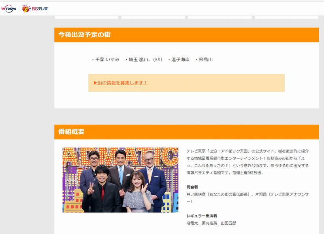Click the 今後出没予定の街 header
Image resolution: width=324 pixels, height=234 pixels.
tap(187, 35)
